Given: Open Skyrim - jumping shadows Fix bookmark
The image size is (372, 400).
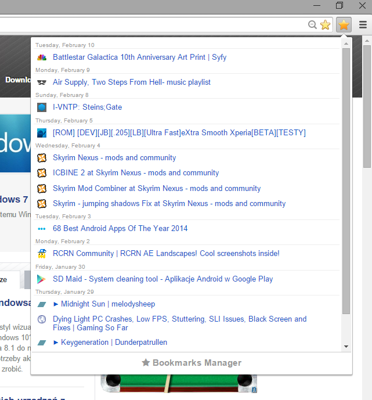Looking at the screenshot, I should [x=169, y=203].
